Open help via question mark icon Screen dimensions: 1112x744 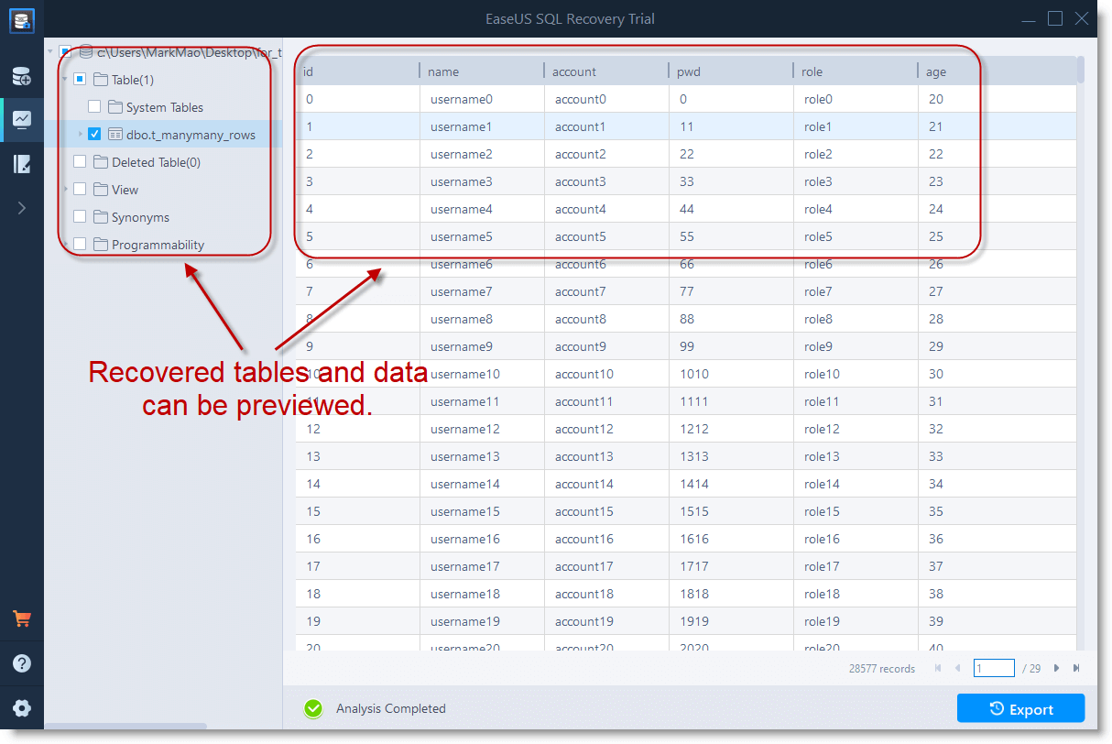point(22,663)
